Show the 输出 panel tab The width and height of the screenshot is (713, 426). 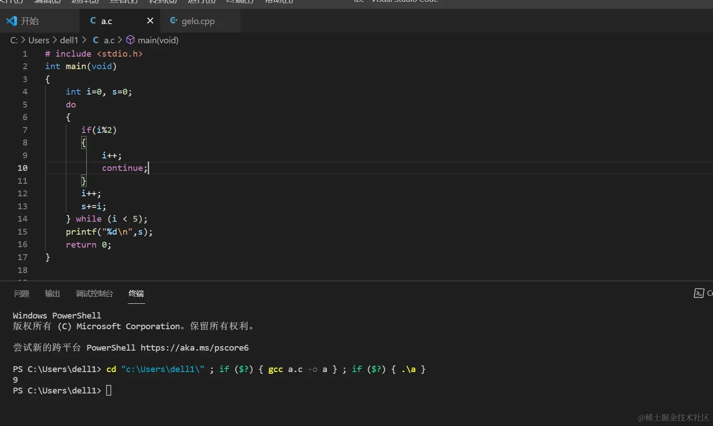pyautogui.click(x=52, y=294)
